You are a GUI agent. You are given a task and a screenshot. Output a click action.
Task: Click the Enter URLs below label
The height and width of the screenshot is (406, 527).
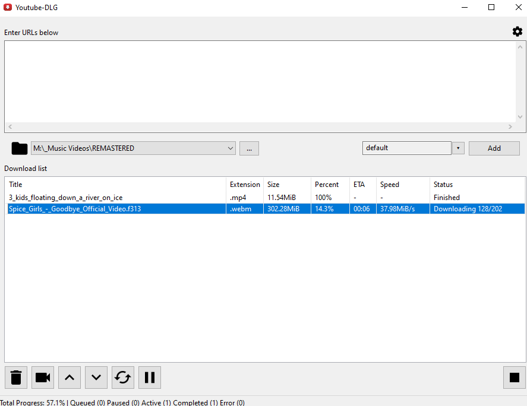[x=31, y=33]
